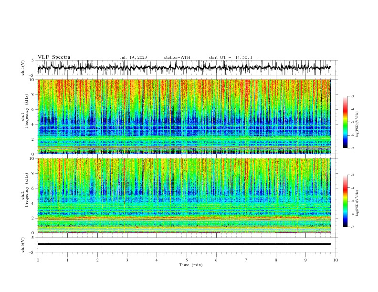The width and height of the screenshot is (378, 292).
Task: Click the ch.1 "Frequency (kHz)" axis label
Action: (27, 111)
